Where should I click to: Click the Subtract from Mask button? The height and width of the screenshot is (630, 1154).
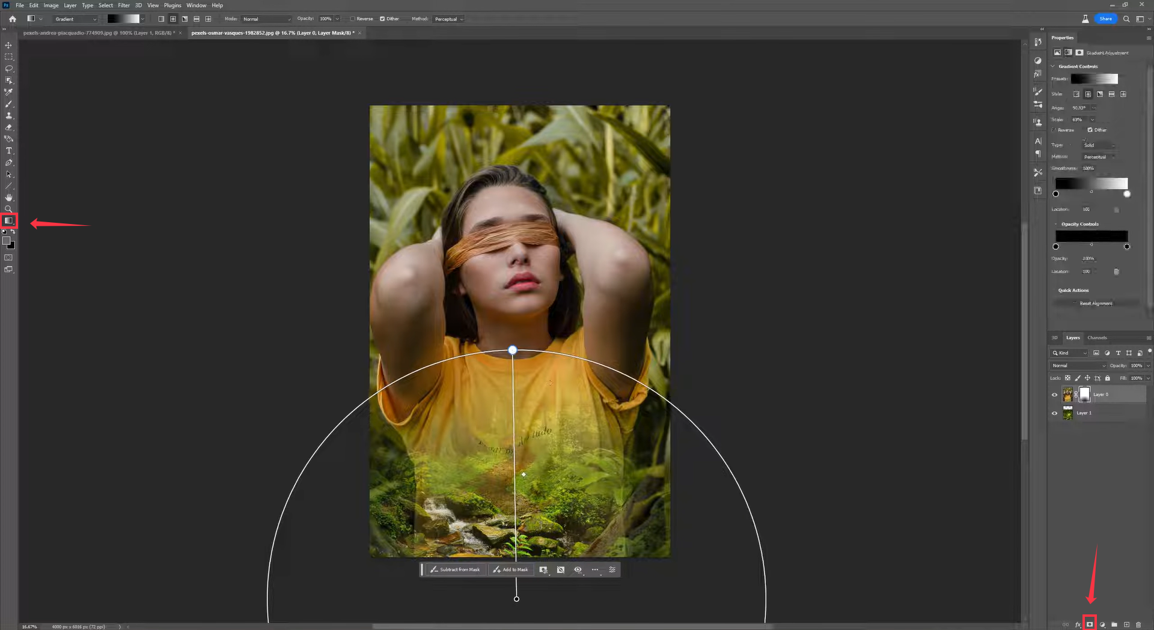click(455, 569)
